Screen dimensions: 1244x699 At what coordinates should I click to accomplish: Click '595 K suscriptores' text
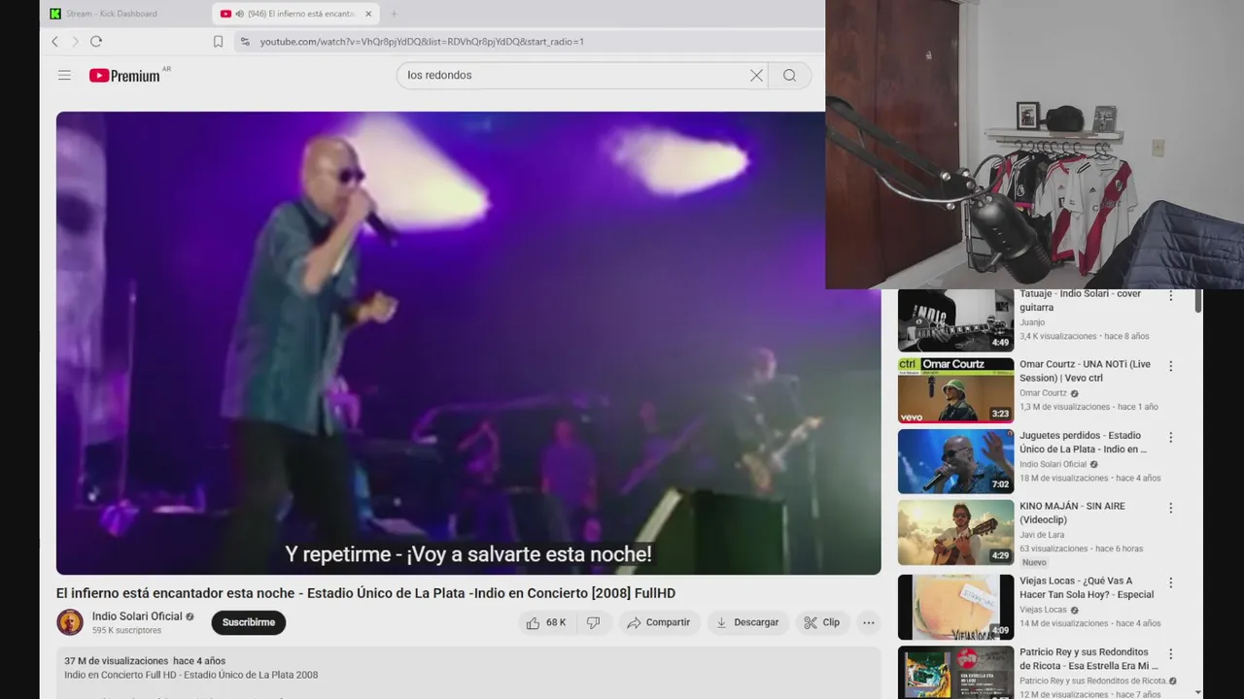click(x=126, y=630)
